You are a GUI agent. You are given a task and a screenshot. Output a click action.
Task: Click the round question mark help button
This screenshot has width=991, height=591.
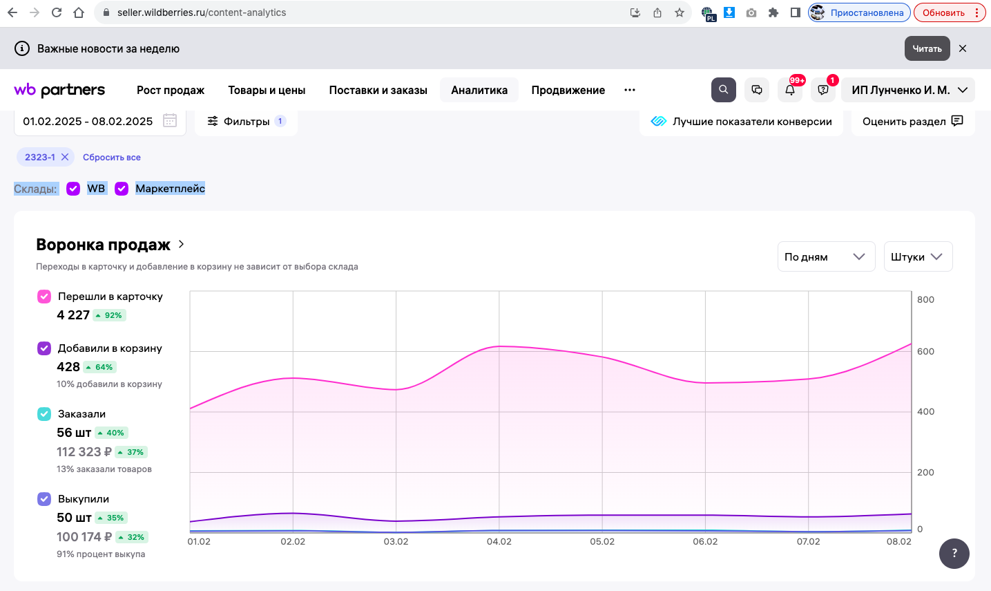click(x=954, y=553)
